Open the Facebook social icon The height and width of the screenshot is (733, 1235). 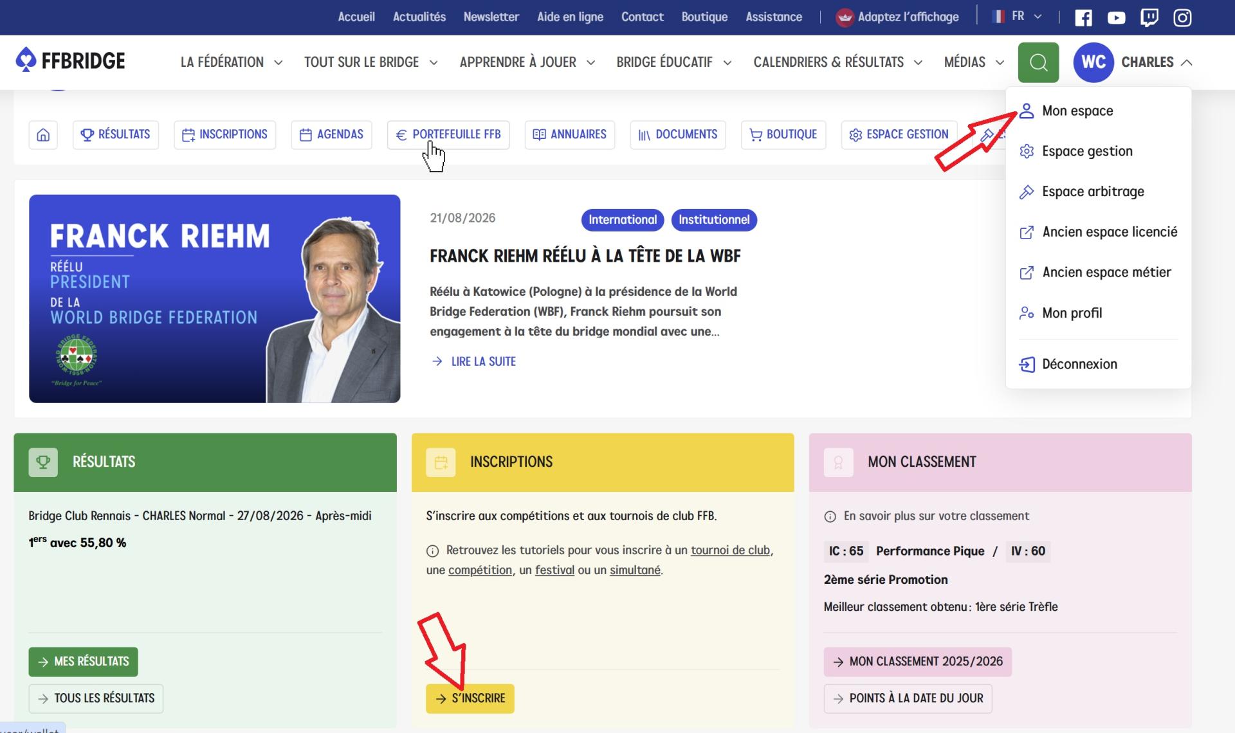tap(1083, 17)
